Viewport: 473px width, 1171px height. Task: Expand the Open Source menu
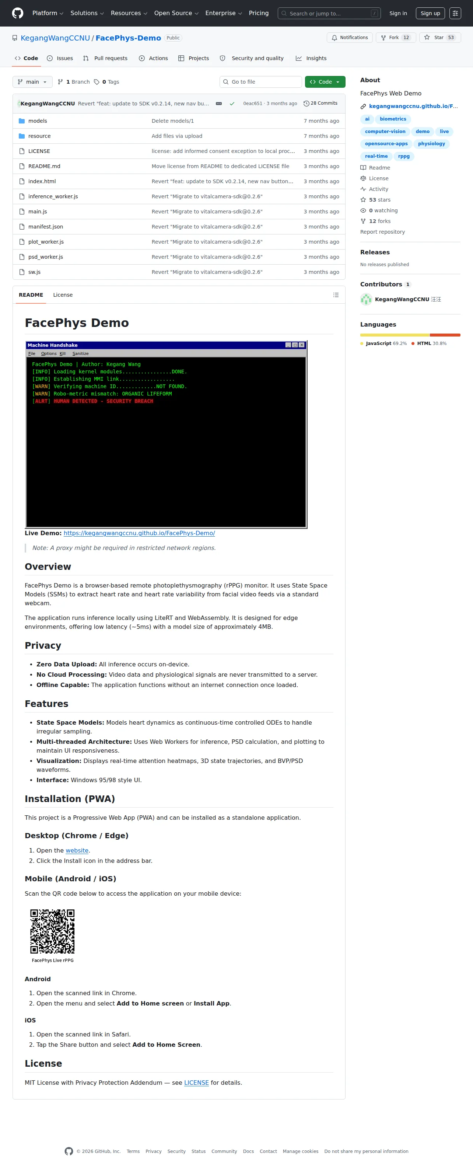[176, 13]
